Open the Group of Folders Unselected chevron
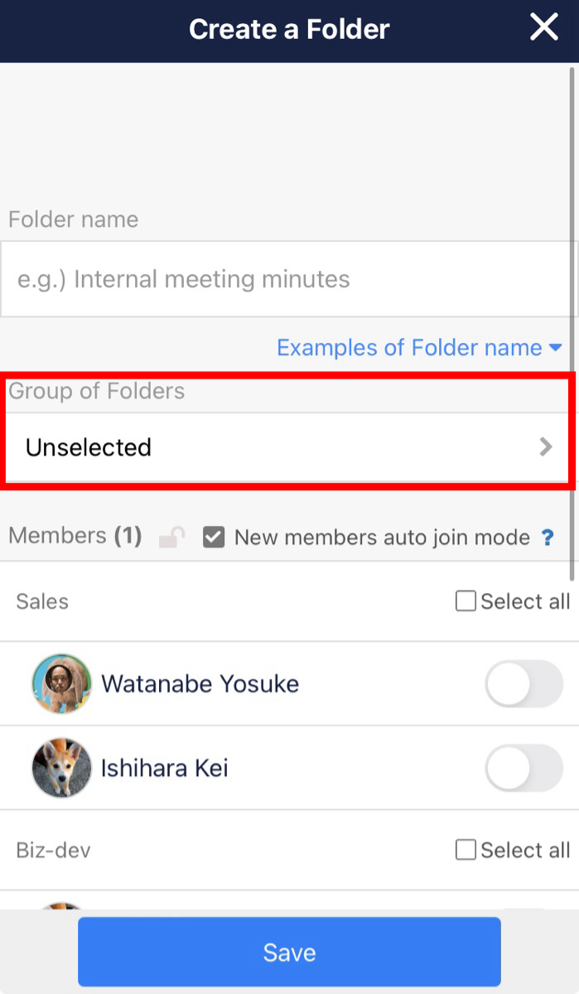The width and height of the screenshot is (579, 994). point(545,447)
